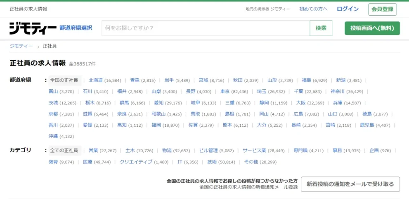This screenshot has height=214, width=409.
Task: Open 和歌山 prefecture listings
Action: [158, 114]
